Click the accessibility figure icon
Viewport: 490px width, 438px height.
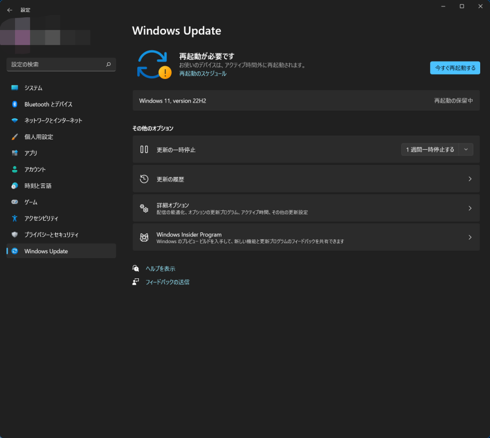click(14, 218)
